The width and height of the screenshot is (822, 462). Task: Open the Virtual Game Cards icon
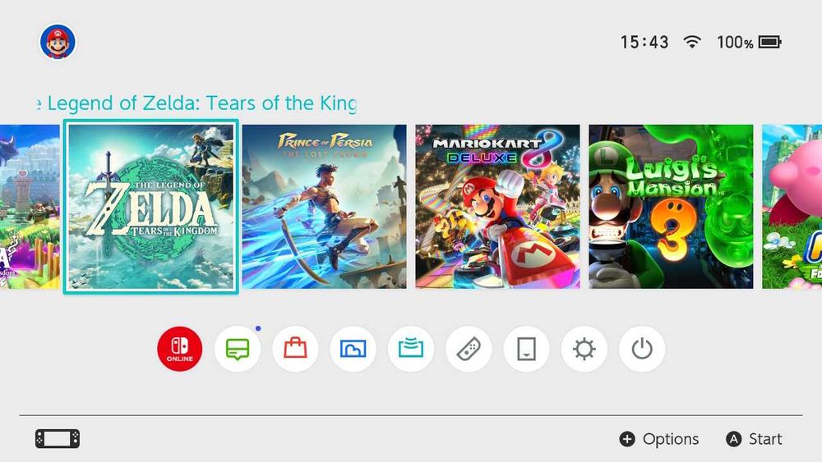click(526, 349)
